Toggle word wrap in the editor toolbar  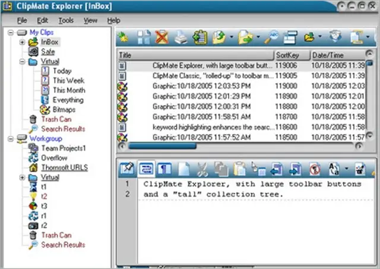(146, 169)
